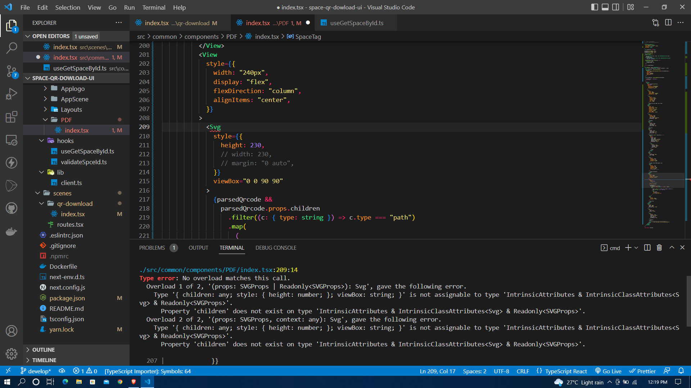Collapse the PDF folder in Explorer
Image resolution: width=691 pixels, height=388 pixels.
click(x=67, y=120)
